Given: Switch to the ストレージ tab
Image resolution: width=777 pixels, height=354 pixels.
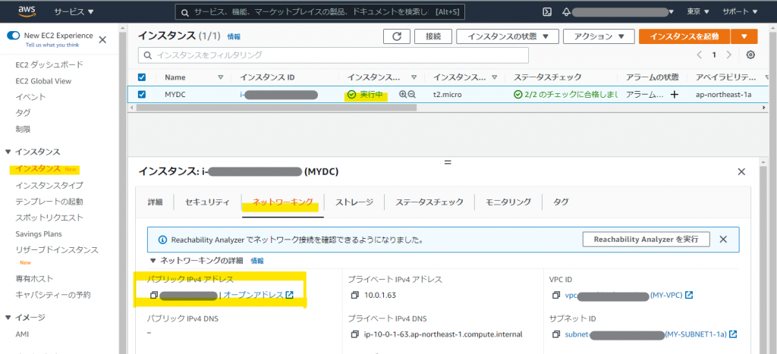Looking at the screenshot, I should tap(354, 202).
